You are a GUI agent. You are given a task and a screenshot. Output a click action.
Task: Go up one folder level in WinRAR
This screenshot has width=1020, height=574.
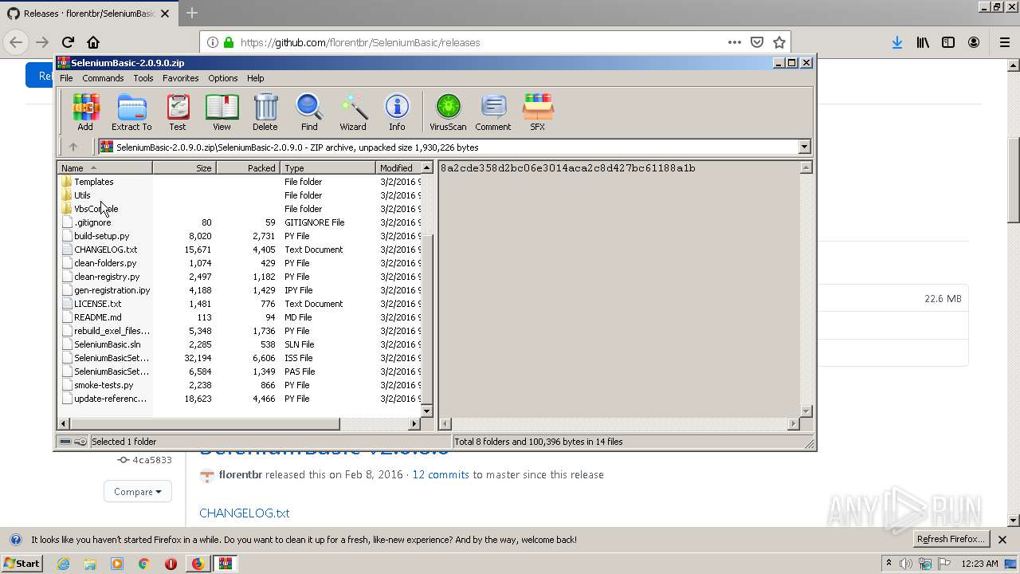point(73,147)
